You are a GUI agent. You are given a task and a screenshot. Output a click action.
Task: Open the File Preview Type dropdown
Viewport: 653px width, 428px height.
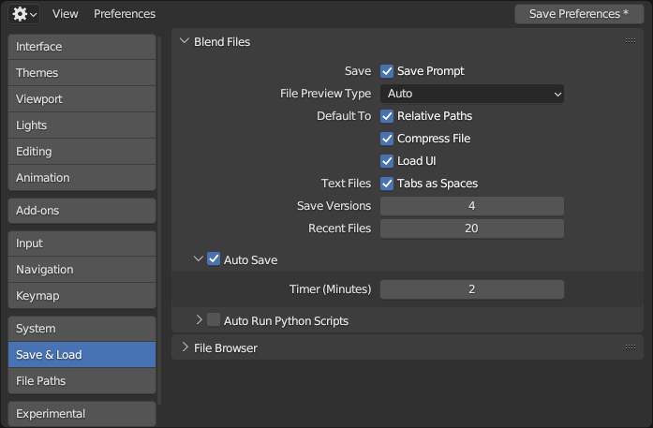point(472,94)
